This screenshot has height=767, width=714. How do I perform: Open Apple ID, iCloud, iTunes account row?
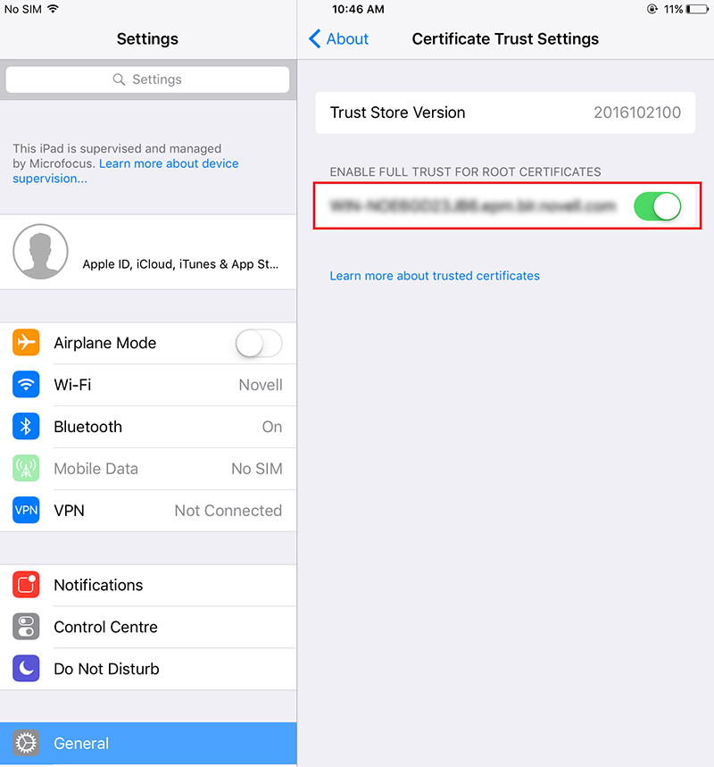coord(148,252)
